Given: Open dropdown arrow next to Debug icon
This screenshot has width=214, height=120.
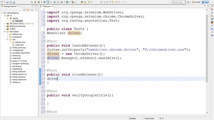Looking at the screenshot, I should 64,2.
